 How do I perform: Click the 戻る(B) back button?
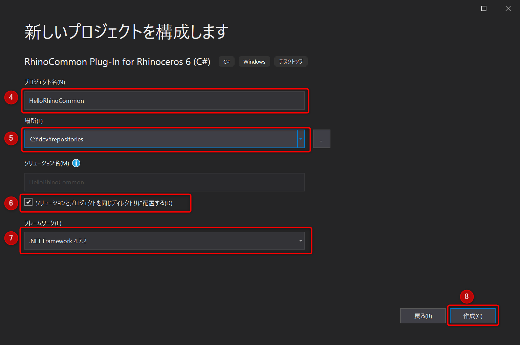[423, 316]
